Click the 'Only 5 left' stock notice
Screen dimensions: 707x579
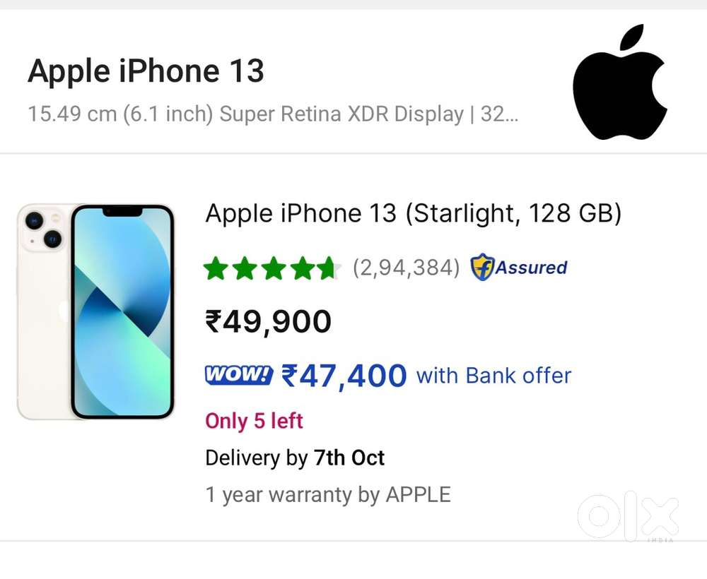click(254, 421)
